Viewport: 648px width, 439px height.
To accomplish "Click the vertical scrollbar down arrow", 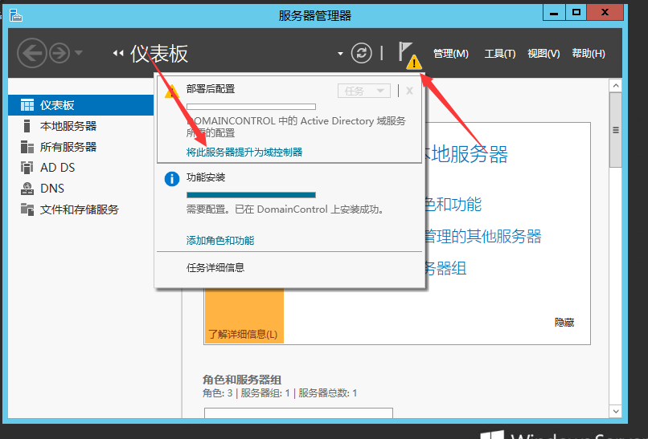I will 616,411.
